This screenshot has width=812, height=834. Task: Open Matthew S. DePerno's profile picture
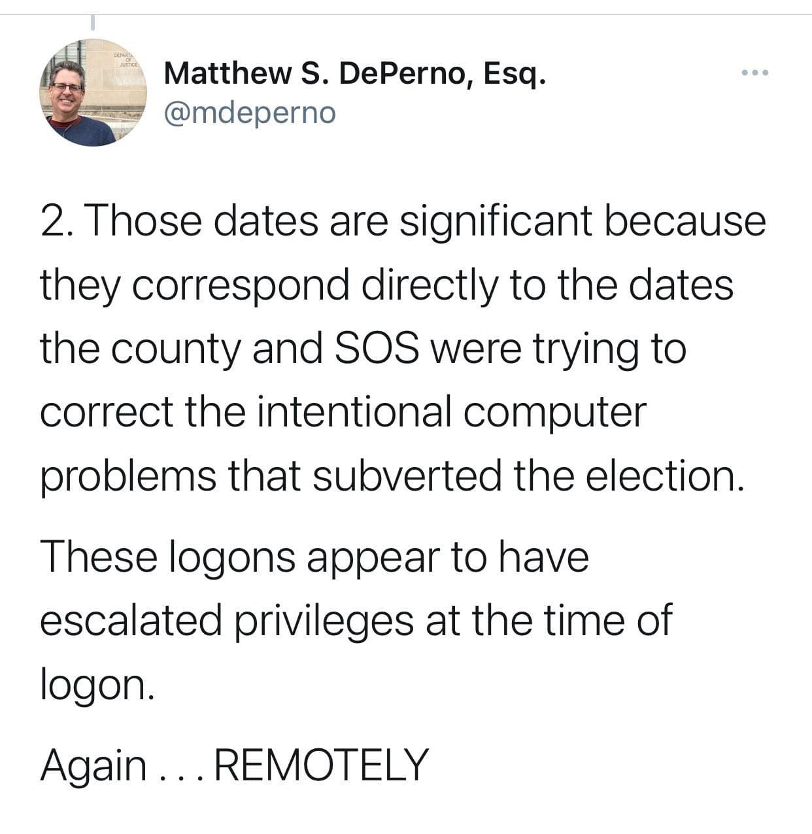(x=93, y=92)
